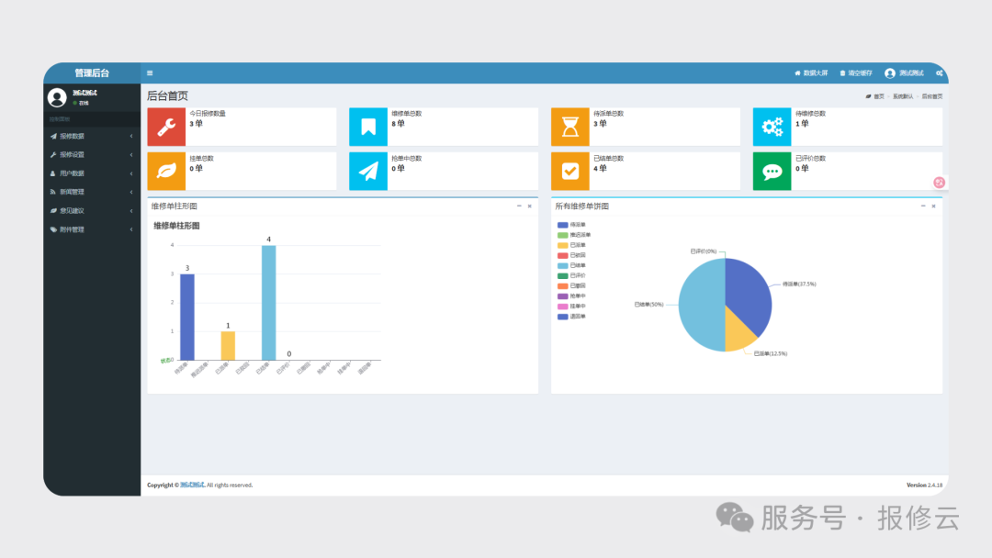Click the checkmark icon for 已结单总数
The width and height of the screenshot is (992, 558).
pos(570,171)
